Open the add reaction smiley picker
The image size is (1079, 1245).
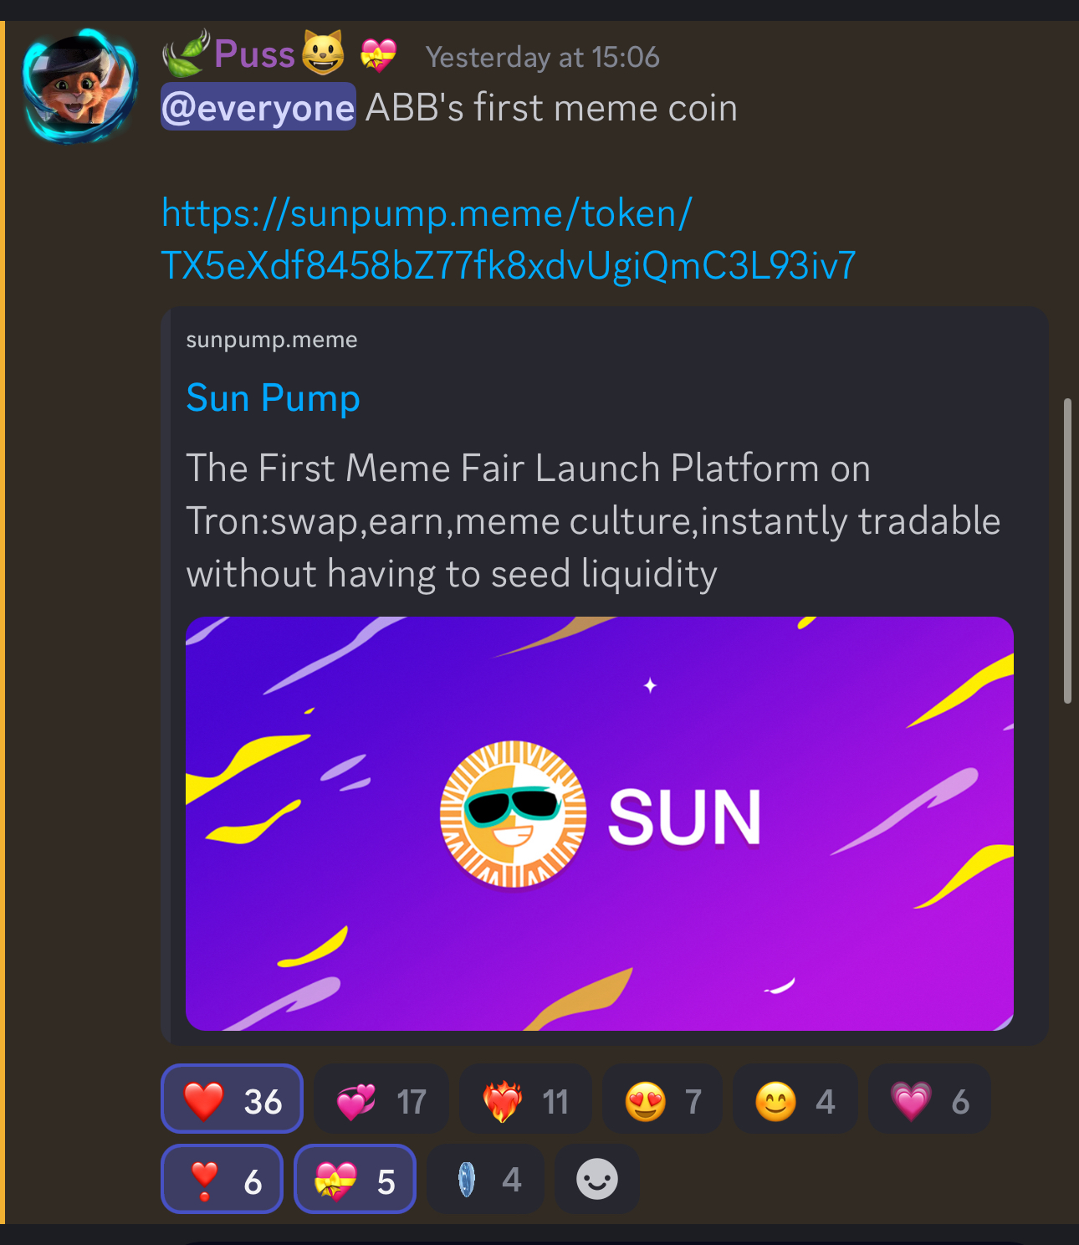point(597,1179)
